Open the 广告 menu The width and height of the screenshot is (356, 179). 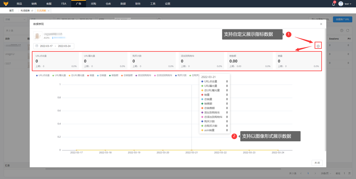[78, 4]
